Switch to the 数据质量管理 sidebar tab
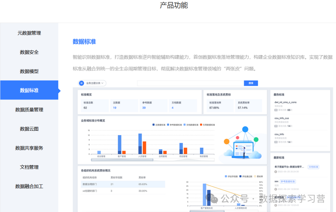This screenshot has width=336, height=212. (29, 110)
